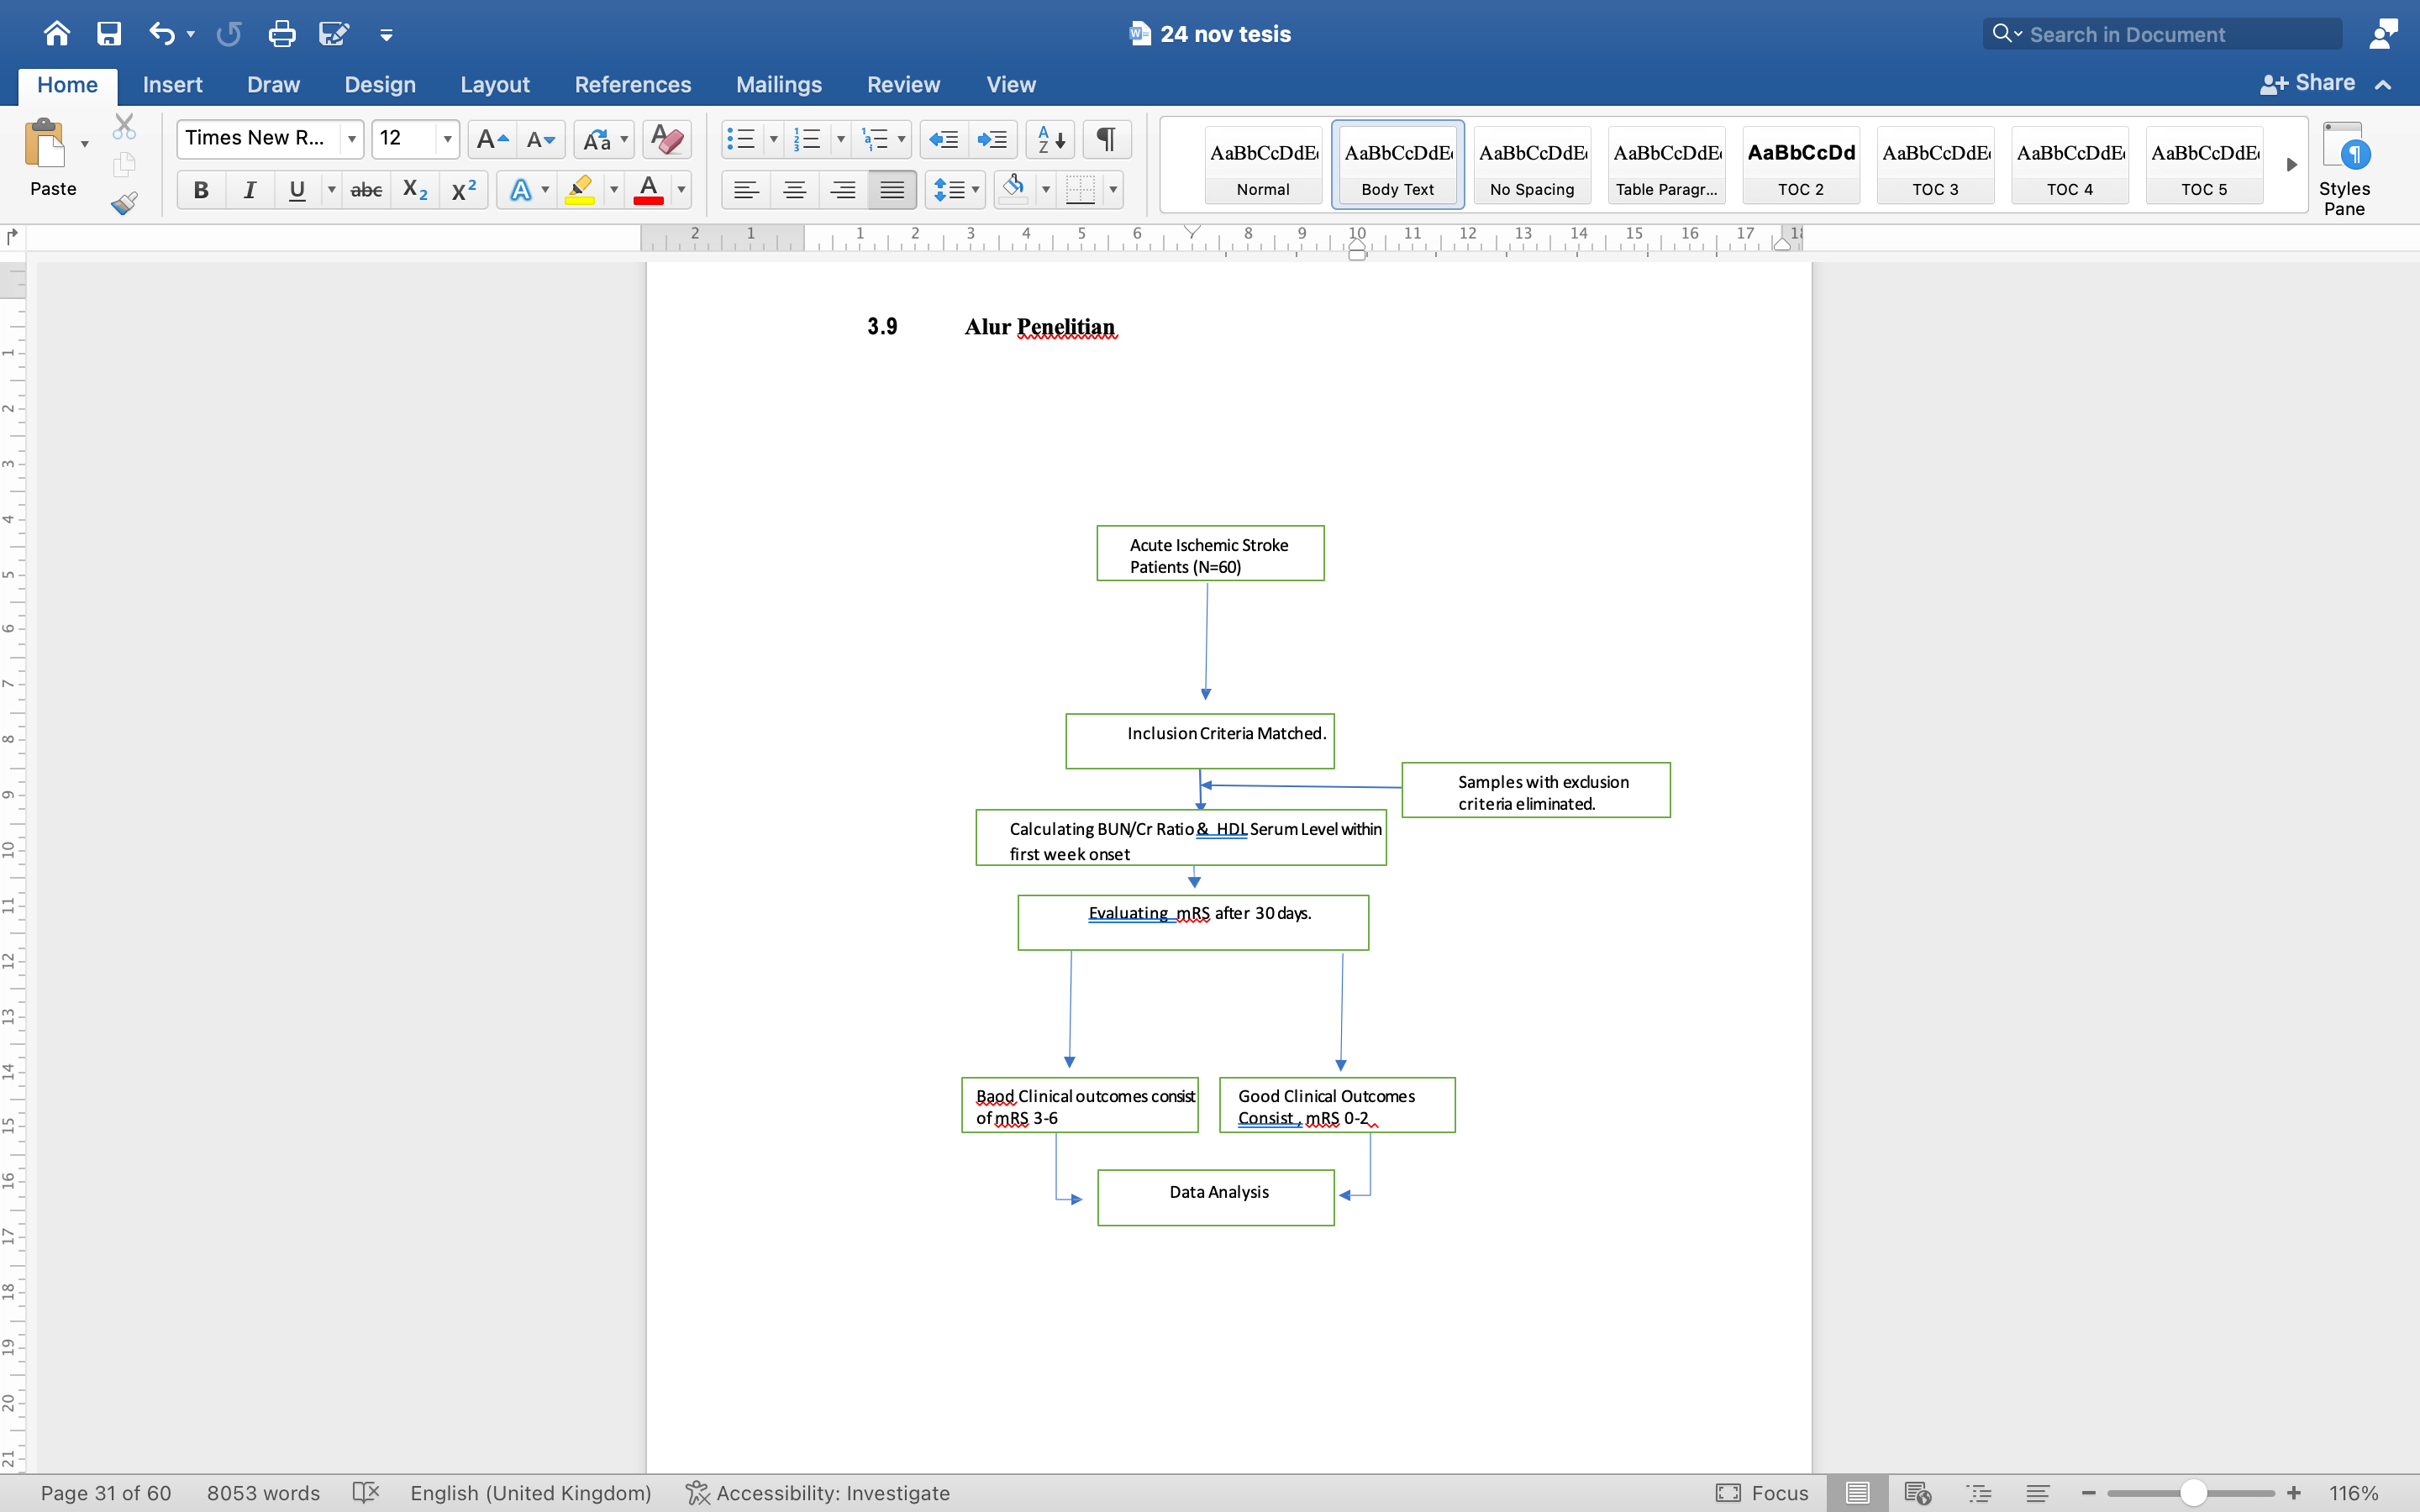The image size is (2420, 1512).
Task: Decrease font size with smaller A
Action: tap(541, 139)
